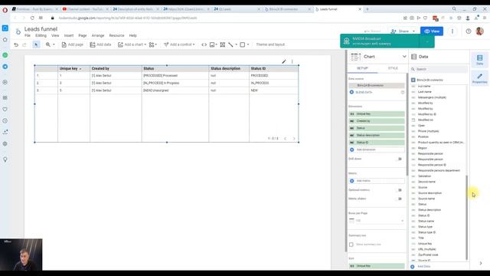Open the Data panel side button
The image size is (490, 276).
480,60
